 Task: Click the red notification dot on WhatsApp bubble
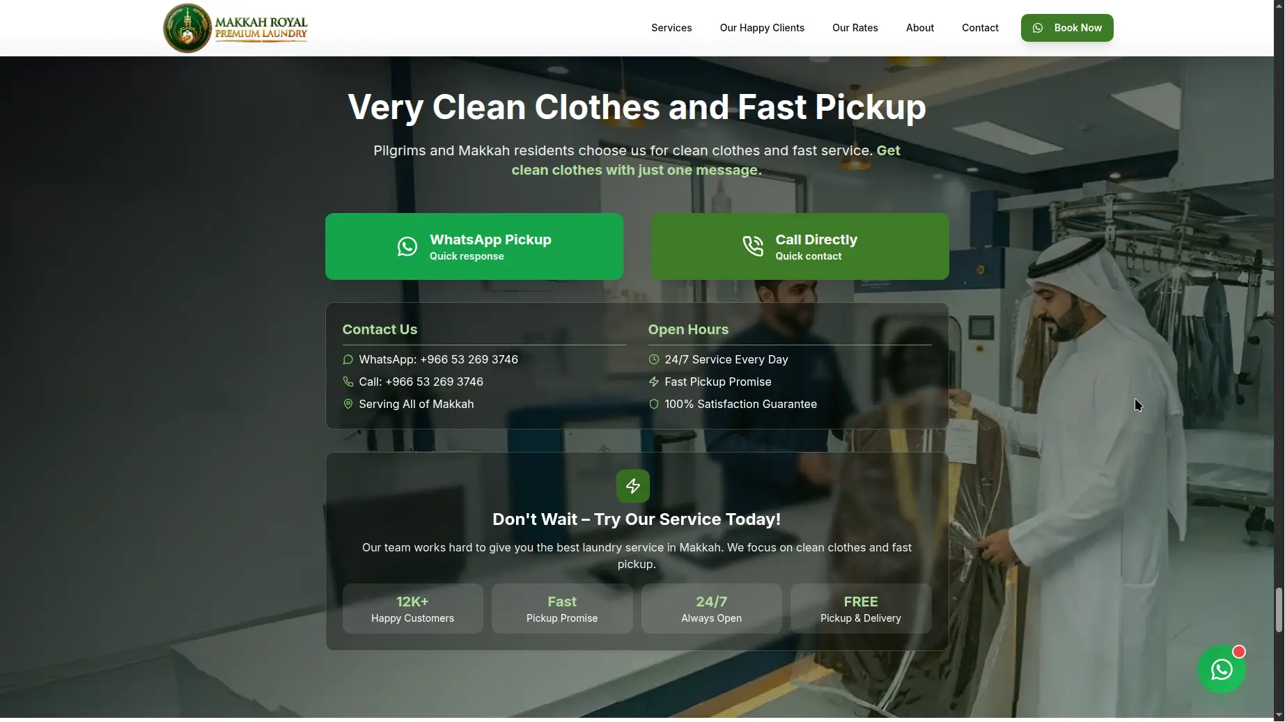1239,652
